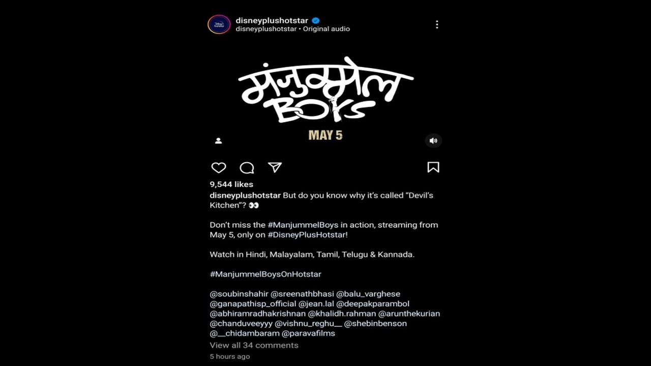Screen dimensions: 651x366
Task: Open comments via speech bubble icon
Action: click(x=247, y=168)
